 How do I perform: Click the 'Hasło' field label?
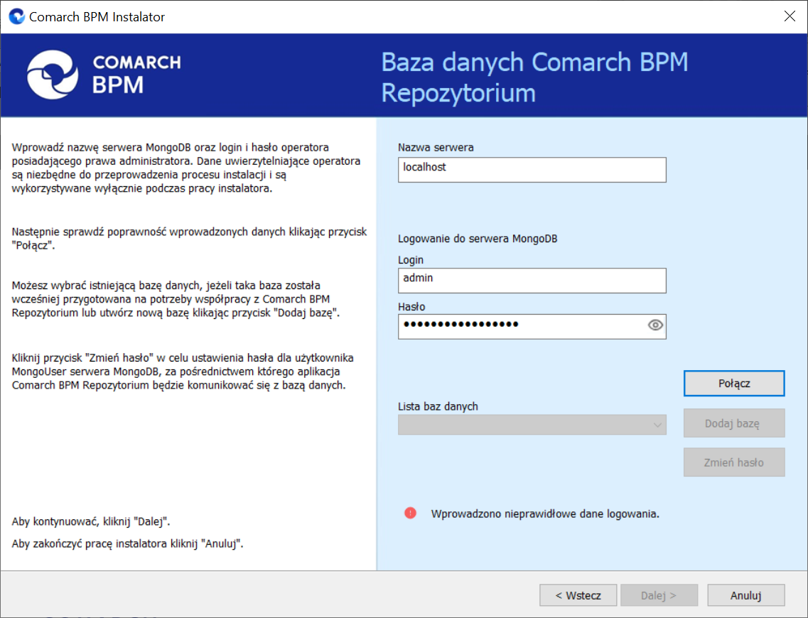pos(411,306)
